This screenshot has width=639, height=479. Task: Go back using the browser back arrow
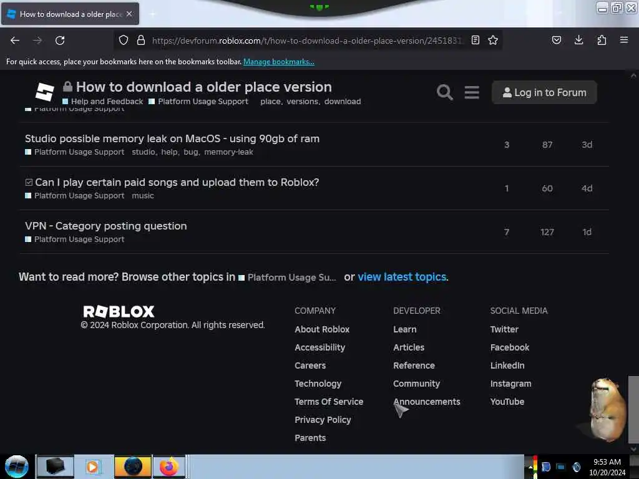(15, 41)
